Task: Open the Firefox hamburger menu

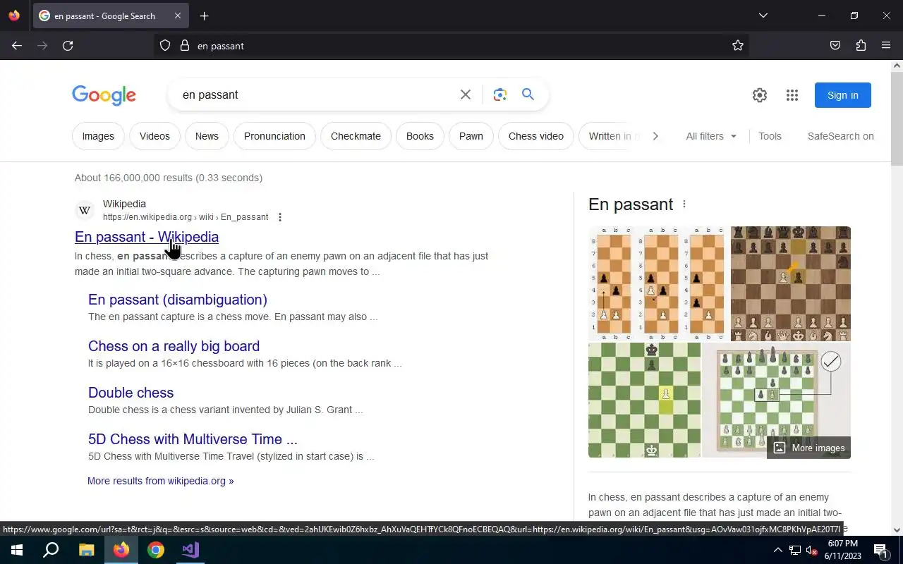Action: 886,46
